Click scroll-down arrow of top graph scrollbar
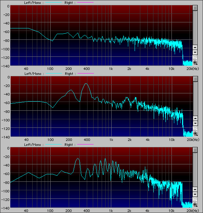This screenshot has height=213, width=203. click(195, 52)
